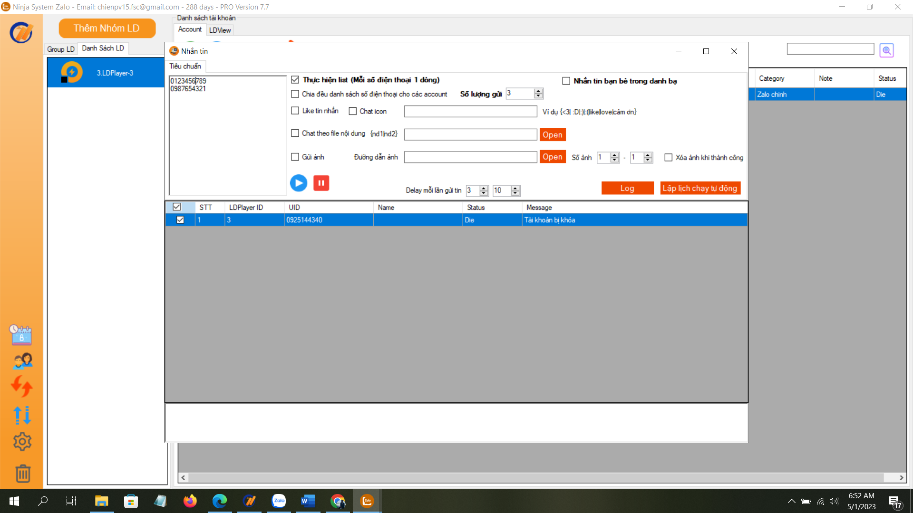Toggle the Thực hiện list checkbox on
The image size is (913, 513).
295,79
